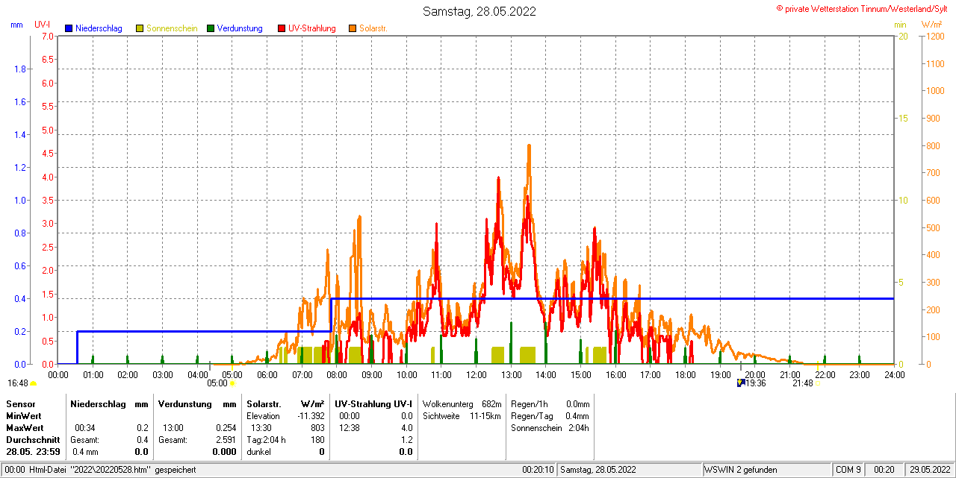
Task: Click the 12:00 label on the time axis
Action: [x=476, y=374]
